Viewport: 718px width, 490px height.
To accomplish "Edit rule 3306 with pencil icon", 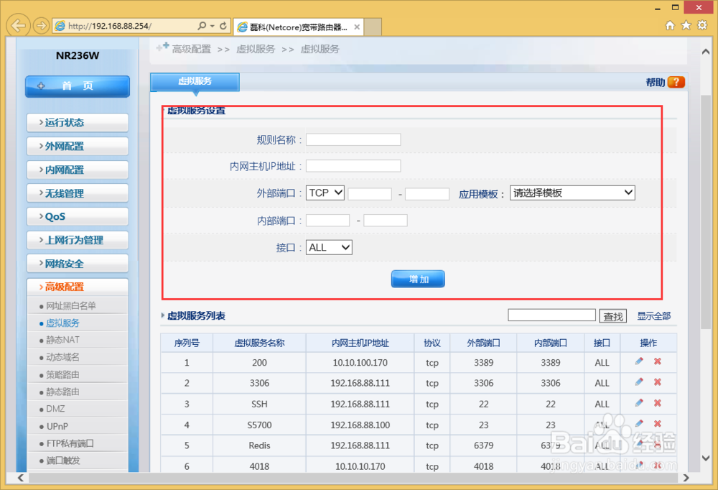I will (x=639, y=382).
